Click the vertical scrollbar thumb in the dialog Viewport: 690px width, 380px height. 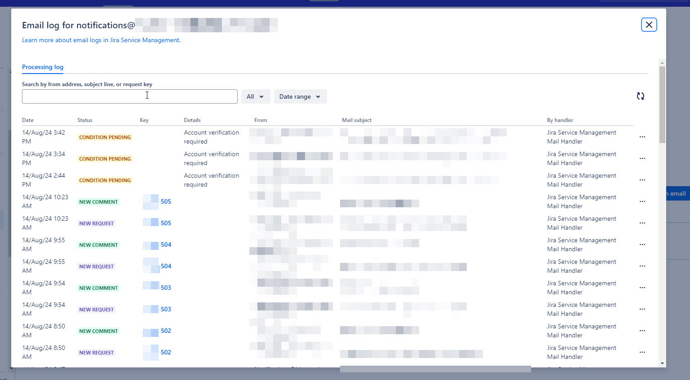click(x=662, y=105)
